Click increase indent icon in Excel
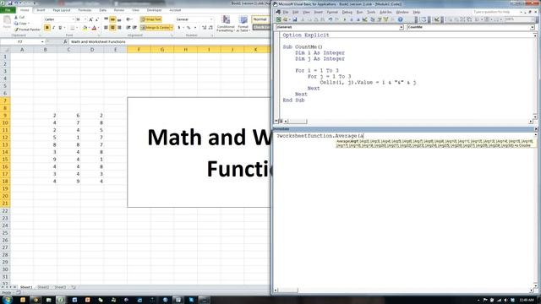Viewport: 541px width, 304px height. (134, 28)
